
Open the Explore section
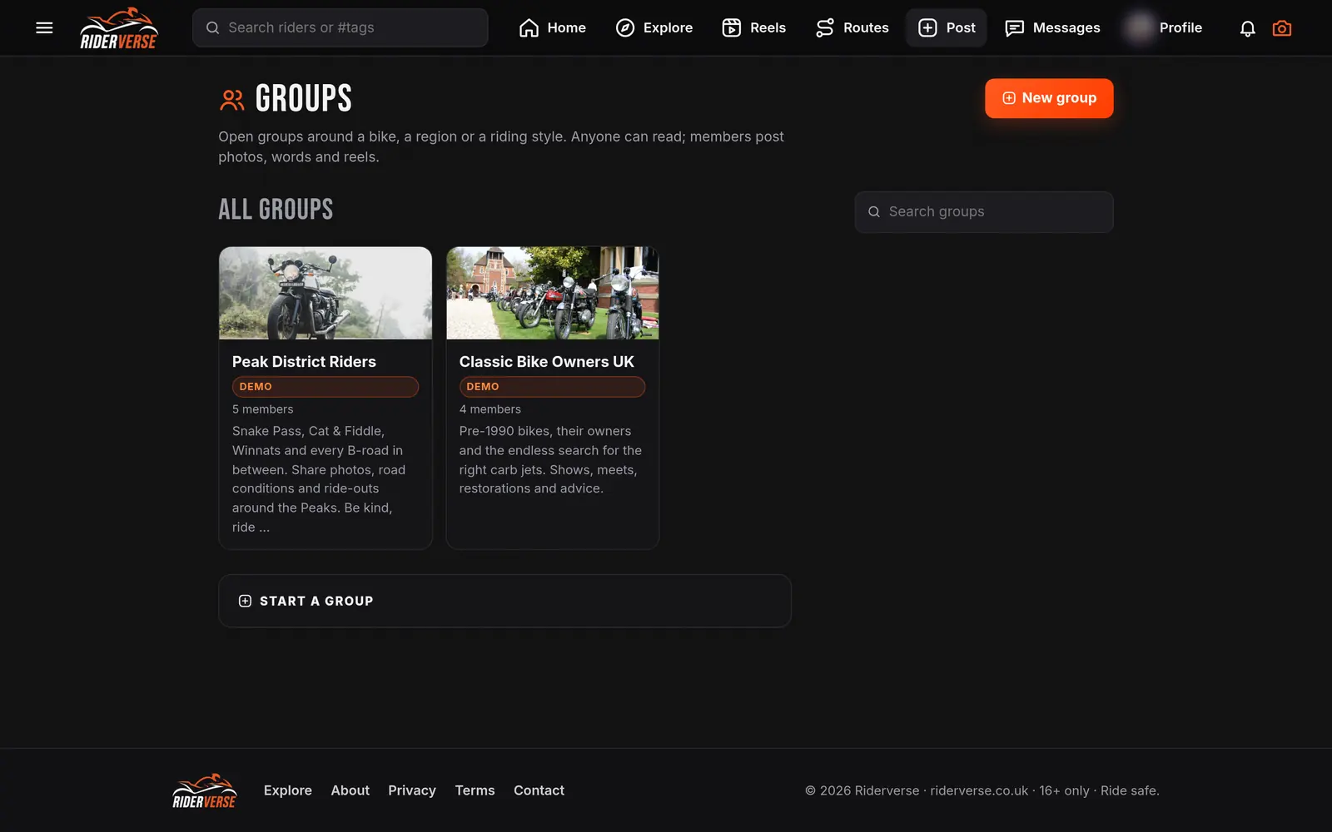654,27
